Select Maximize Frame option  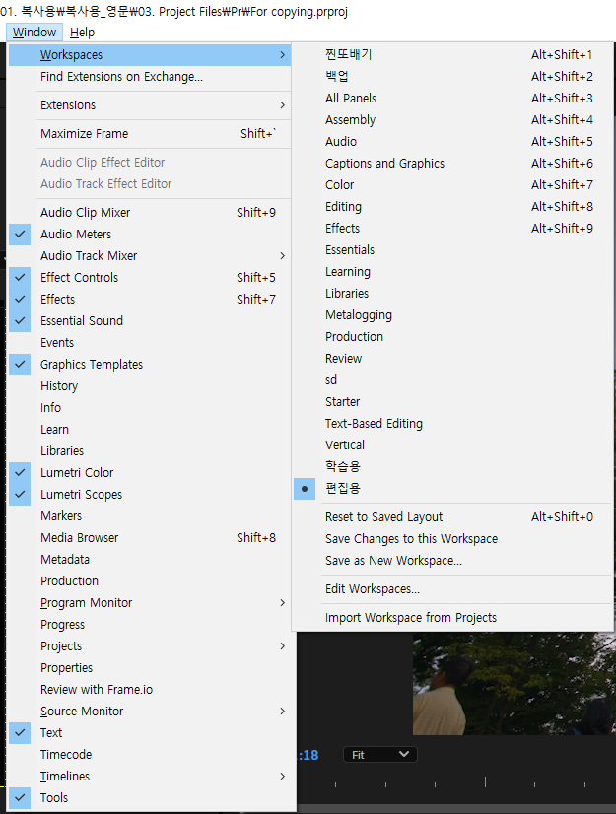tap(150, 134)
